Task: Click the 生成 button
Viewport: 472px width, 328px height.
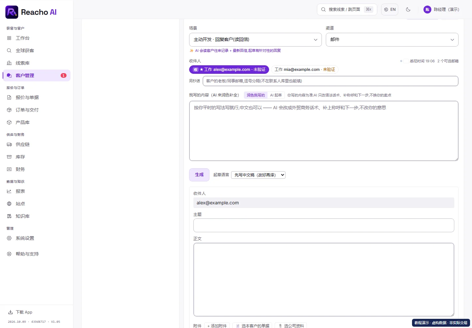Action: (199, 175)
